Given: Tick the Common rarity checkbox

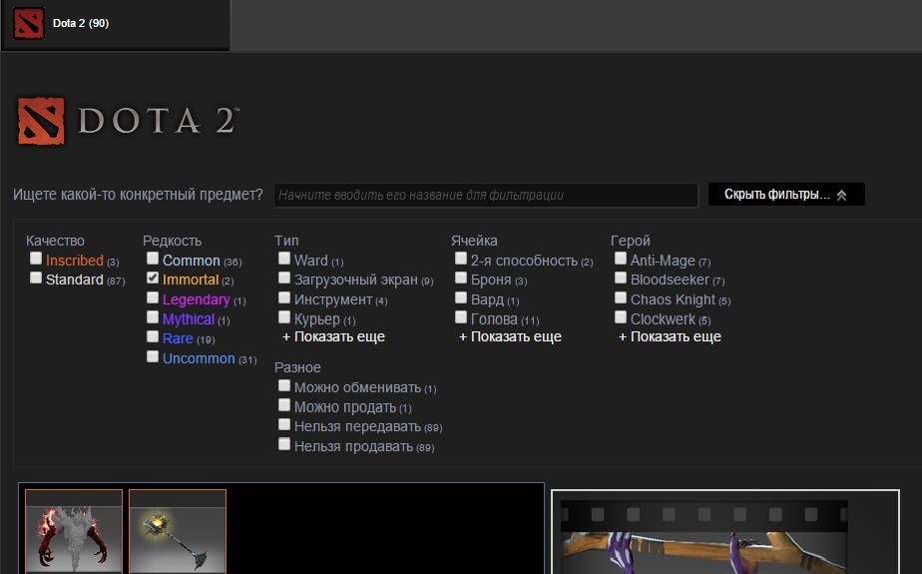Looking at the screenshot, I should tap(153, 259).
